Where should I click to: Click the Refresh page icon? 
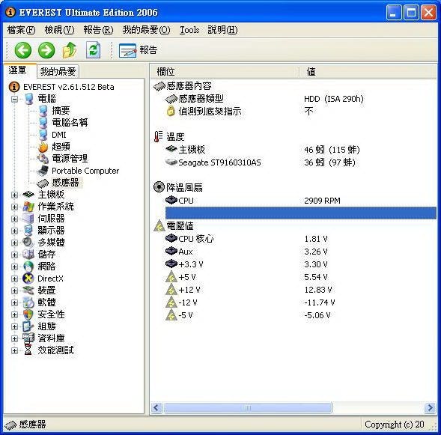tap(93, 50)
